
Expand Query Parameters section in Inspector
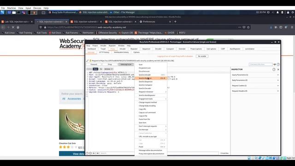(x=255, y=75)
